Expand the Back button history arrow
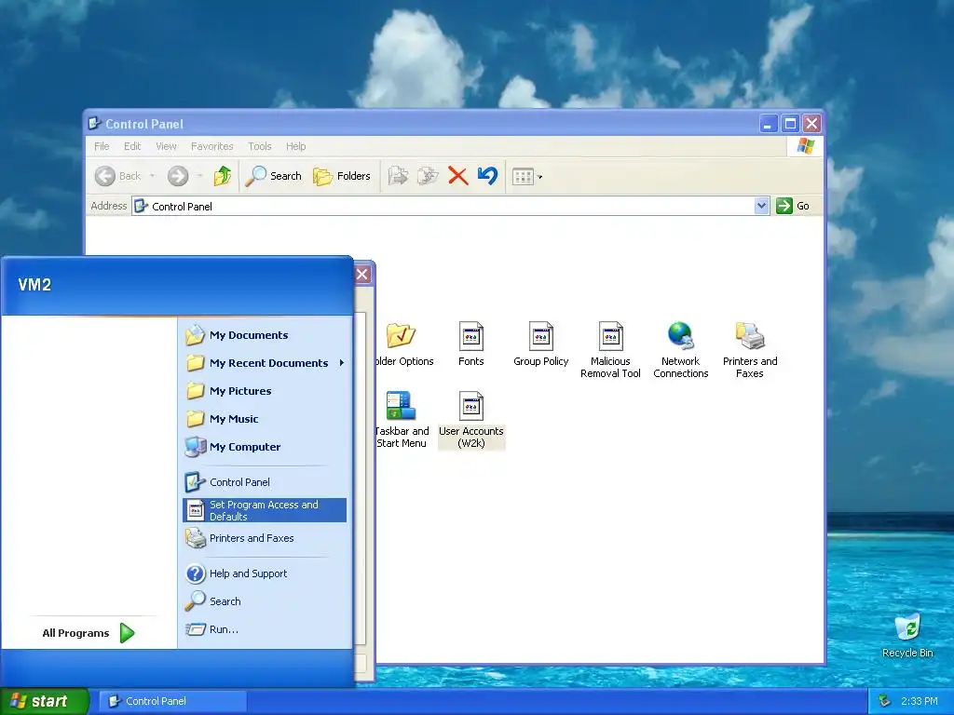 click(152, 176)
